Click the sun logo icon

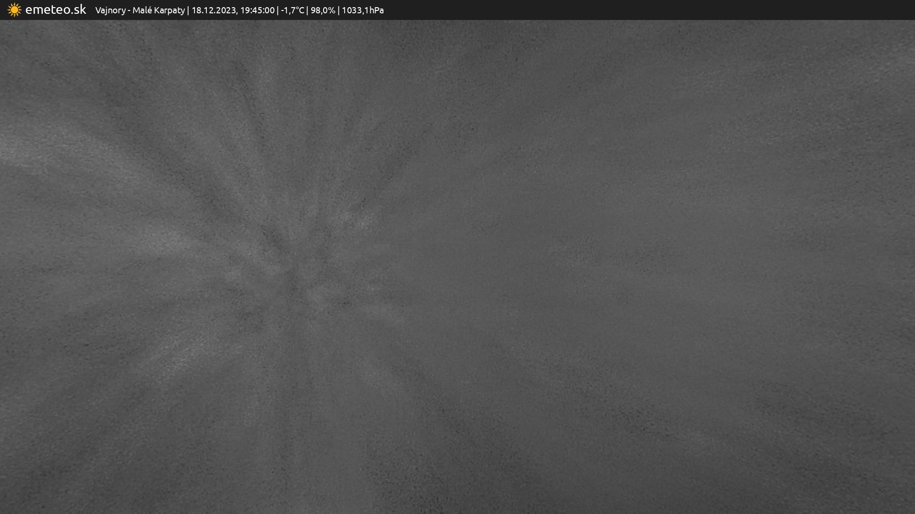tap(14, 10)
